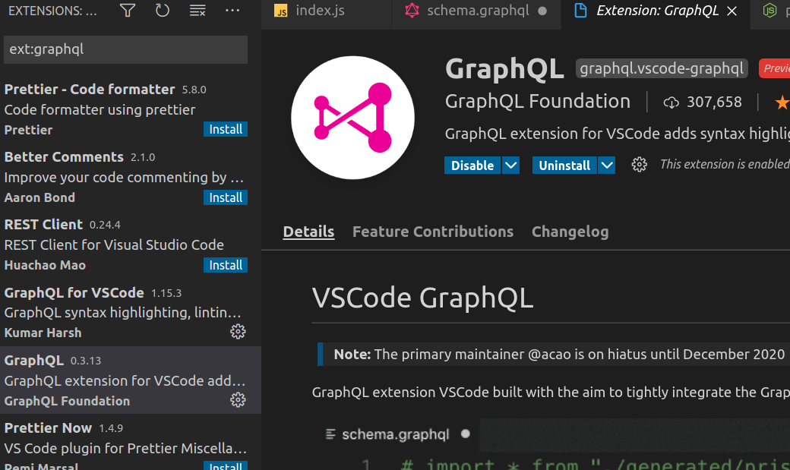Select Prettier - Code formatter list entry
790x470 pixels.
tap(131, 109)
